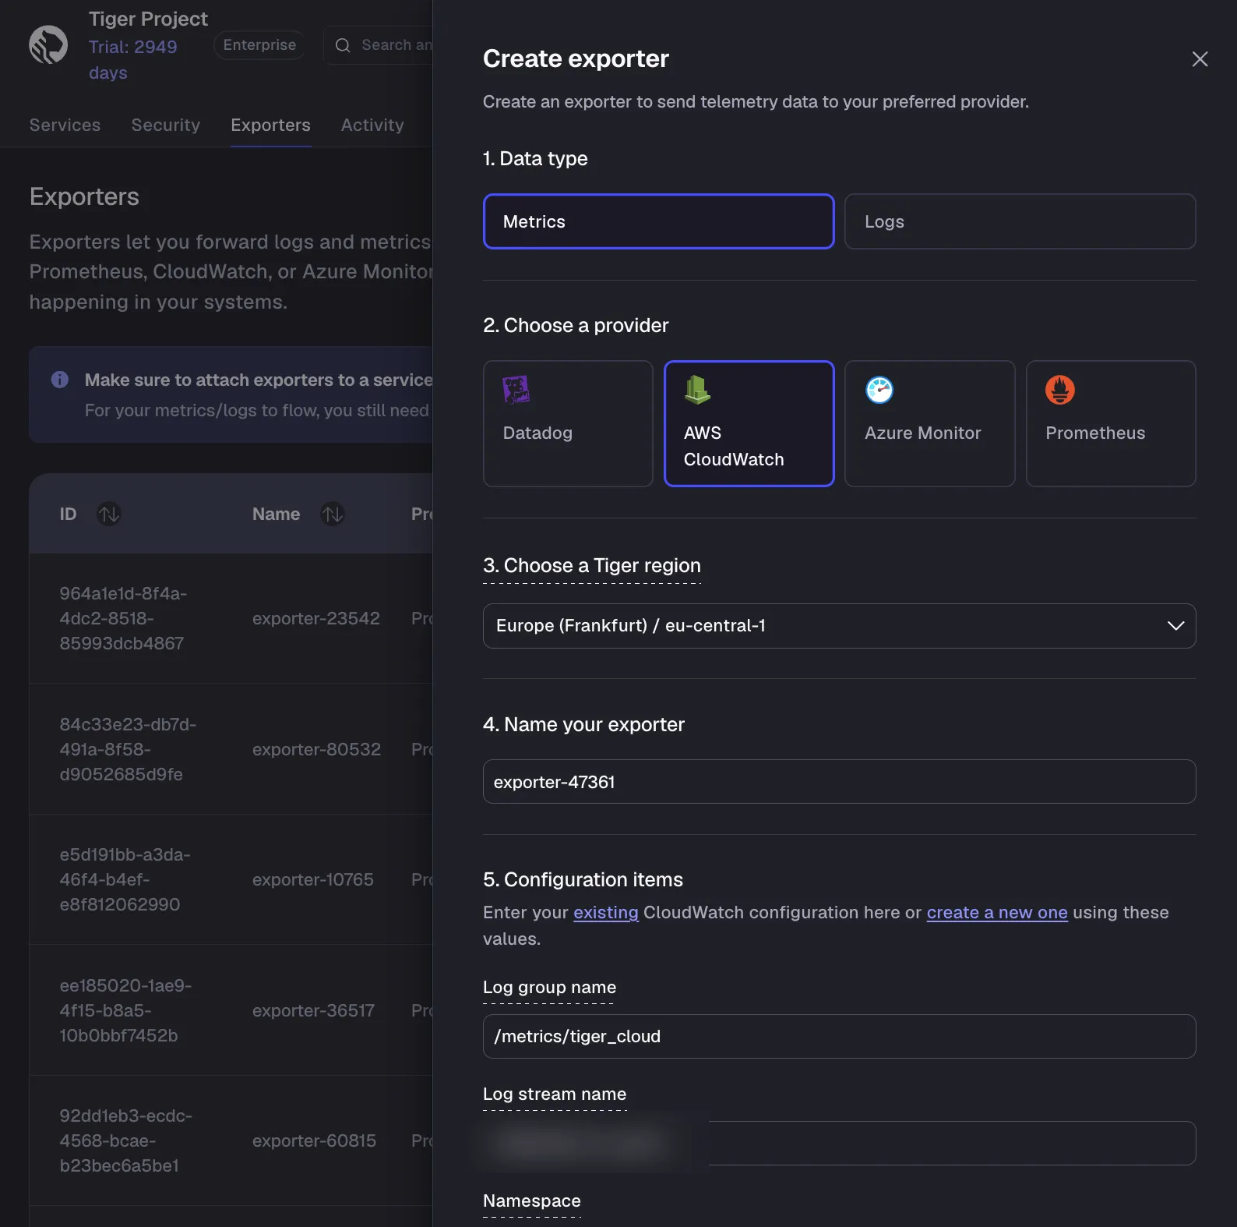
Task: Click ID 92dd1eb3-ecdc-4568-bcae-b23bec6a5be1
Action: (x=125, y=1141)
